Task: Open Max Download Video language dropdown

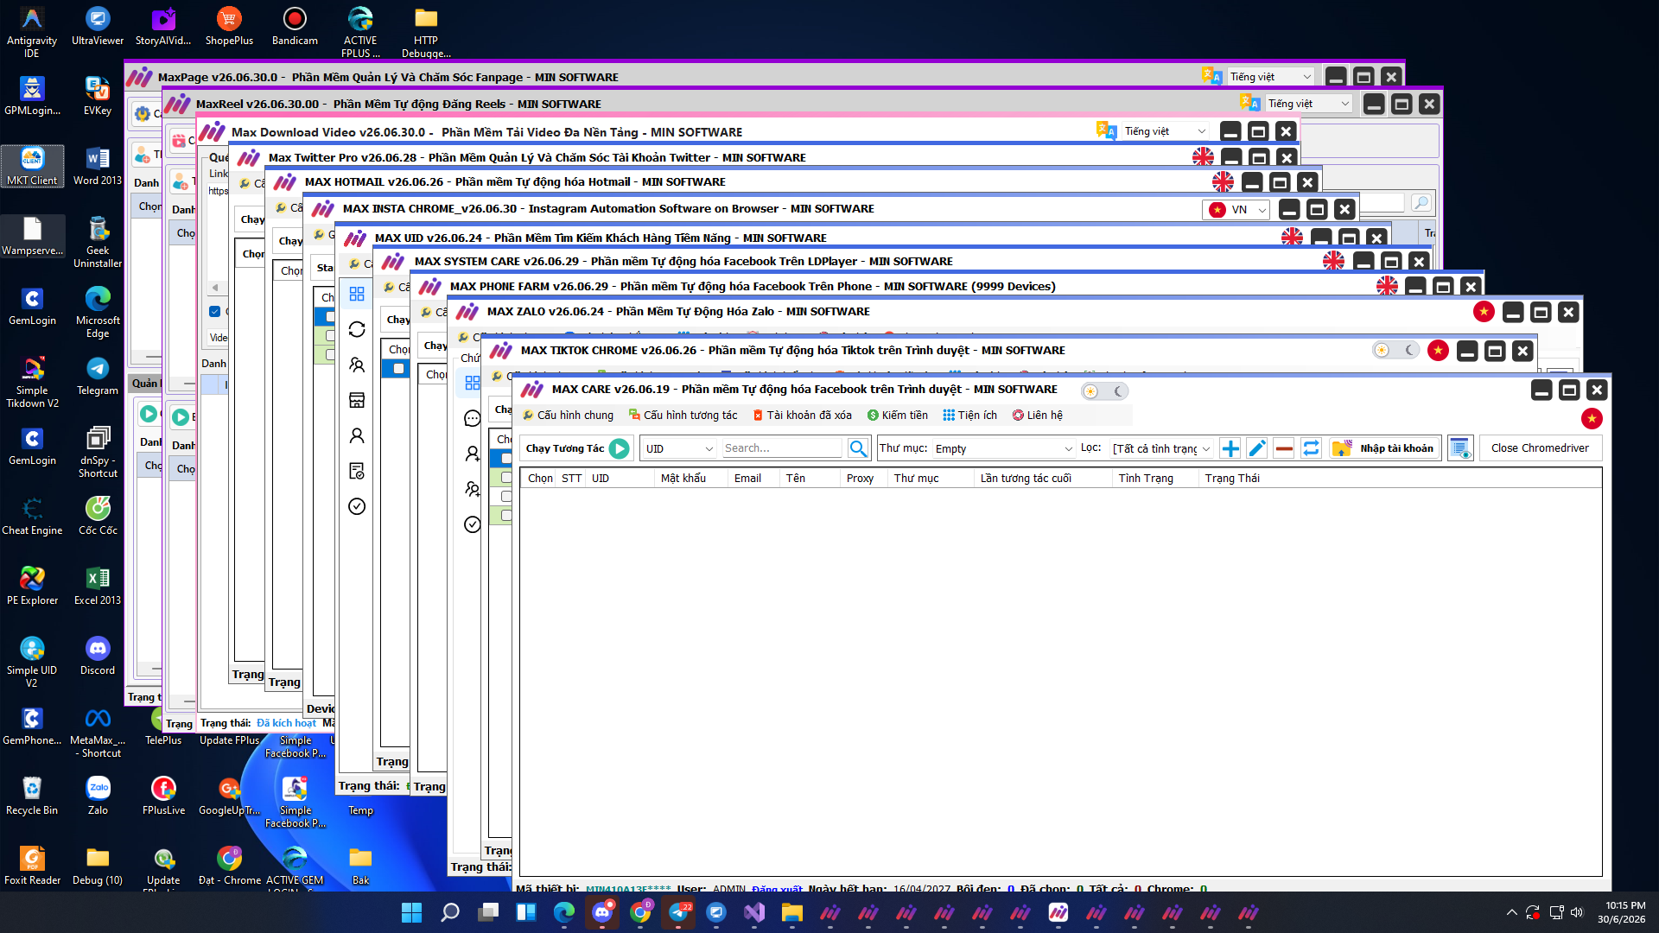Action: 1165,131
